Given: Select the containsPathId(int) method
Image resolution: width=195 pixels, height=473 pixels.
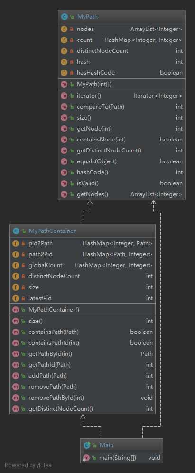Looking at the screenshot, I should click(83, 343).
